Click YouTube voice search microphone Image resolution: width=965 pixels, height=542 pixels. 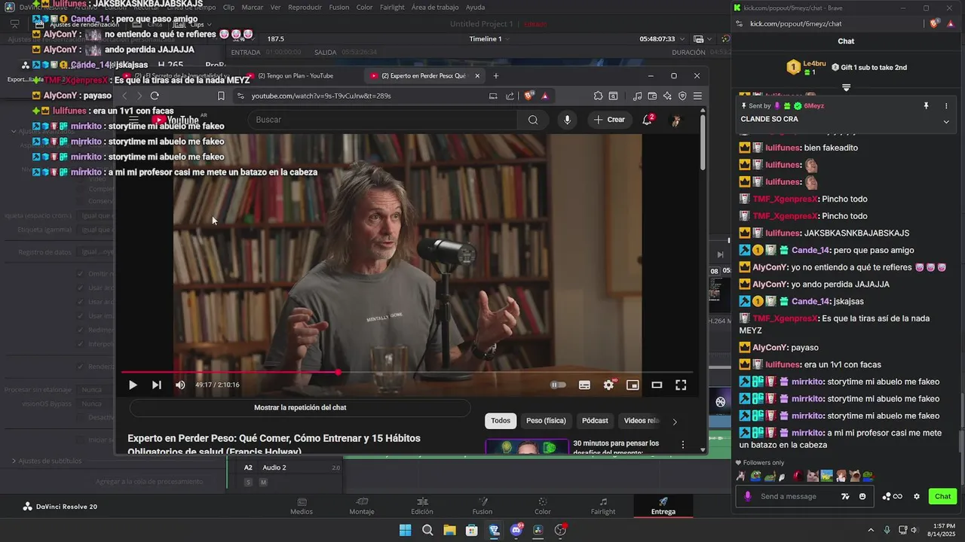(x=567, y=120)
